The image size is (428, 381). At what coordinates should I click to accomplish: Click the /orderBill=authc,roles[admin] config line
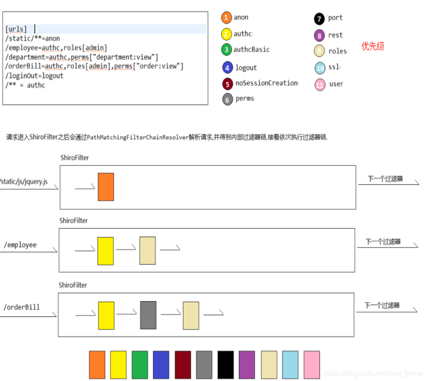[x=95, y=66]
